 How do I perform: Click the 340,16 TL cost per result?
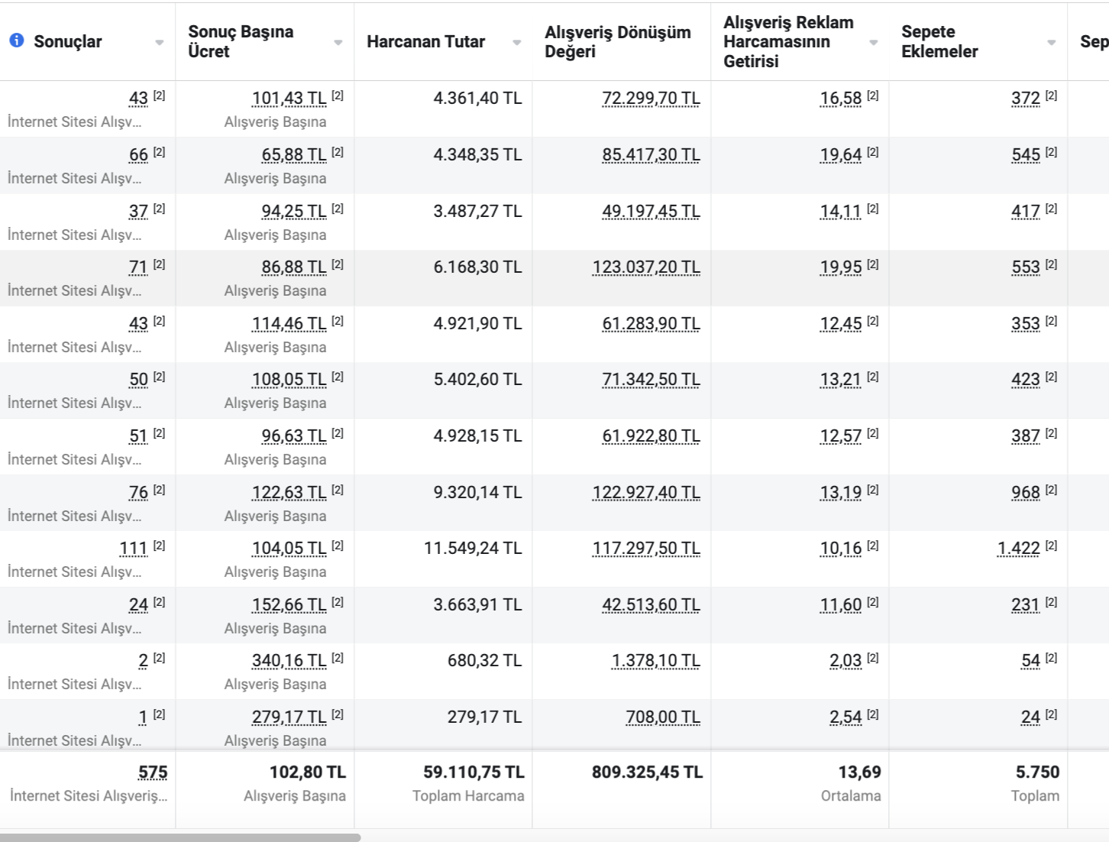(x=289, y=661)
